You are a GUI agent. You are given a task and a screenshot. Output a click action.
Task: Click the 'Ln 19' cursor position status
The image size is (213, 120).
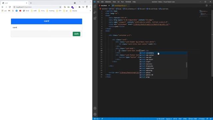[x=160, y=119]
